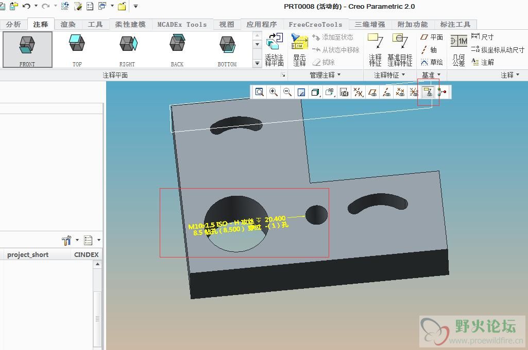Expand the 注释 group dropdown on the right
This screenshot has height=350, width=528.
(x=518, y=75)
